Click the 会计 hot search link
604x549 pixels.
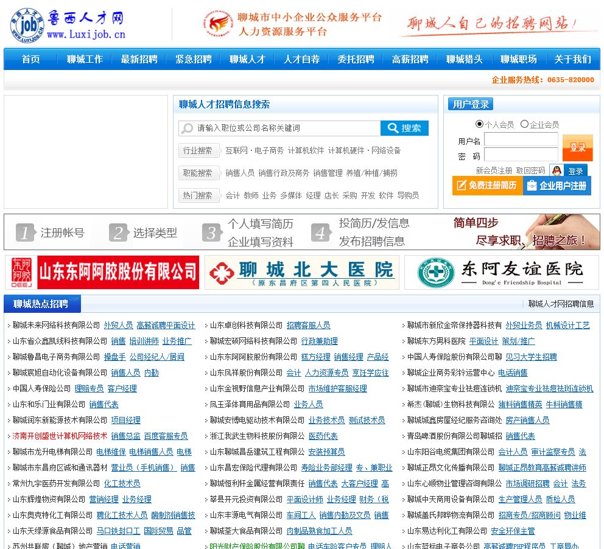(x=233, y=195)
